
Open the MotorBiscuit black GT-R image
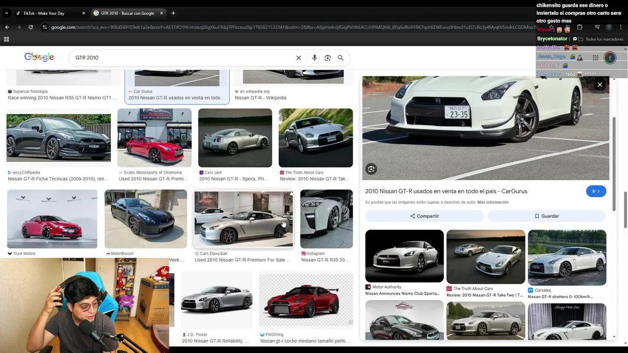click(x=146, y=219)
